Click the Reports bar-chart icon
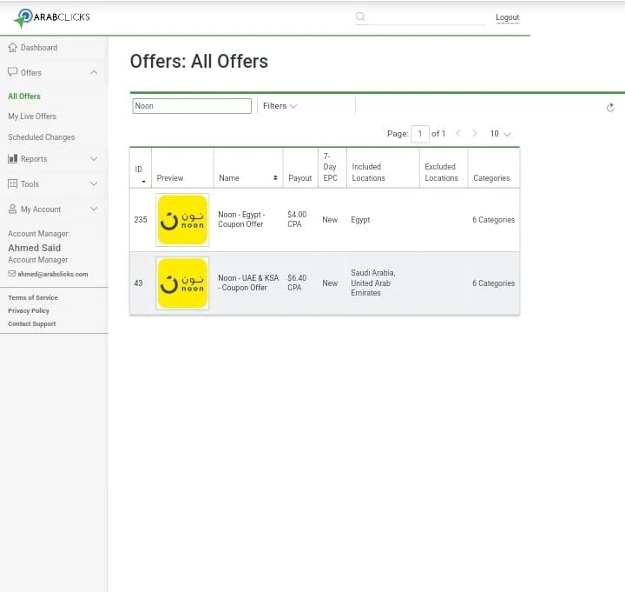The width and height of the screenshot is (625, 592). pyautogui.click(x=13, y=158)
